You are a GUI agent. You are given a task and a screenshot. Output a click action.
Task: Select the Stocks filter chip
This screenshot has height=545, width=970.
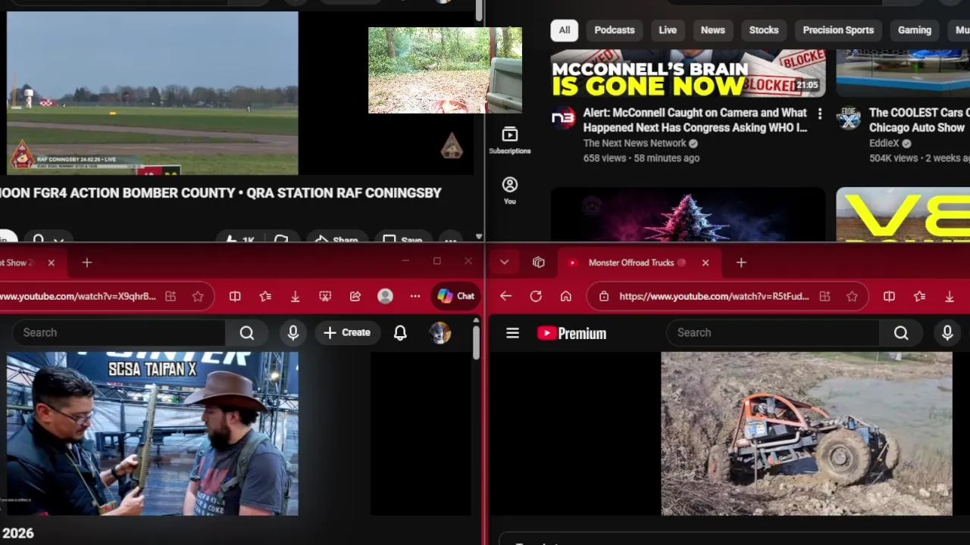(x=764, y=30)
